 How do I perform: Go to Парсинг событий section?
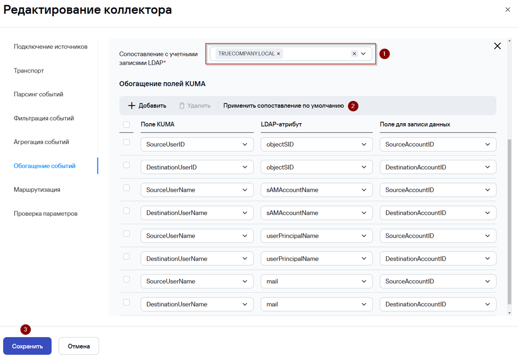38,94
